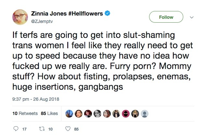The image size is (206, 138).
Task: Follow Zinnia Jones with the Follow button
Action: 166,17
